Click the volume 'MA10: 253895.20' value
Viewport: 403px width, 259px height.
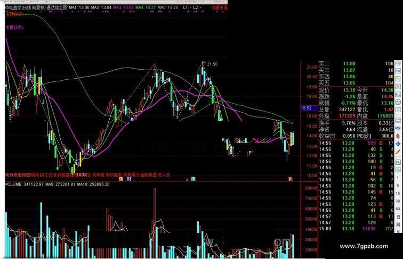(93, 185)
